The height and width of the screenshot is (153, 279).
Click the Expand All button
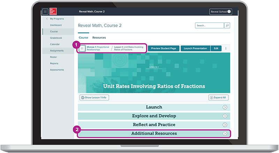coord(218,97)
